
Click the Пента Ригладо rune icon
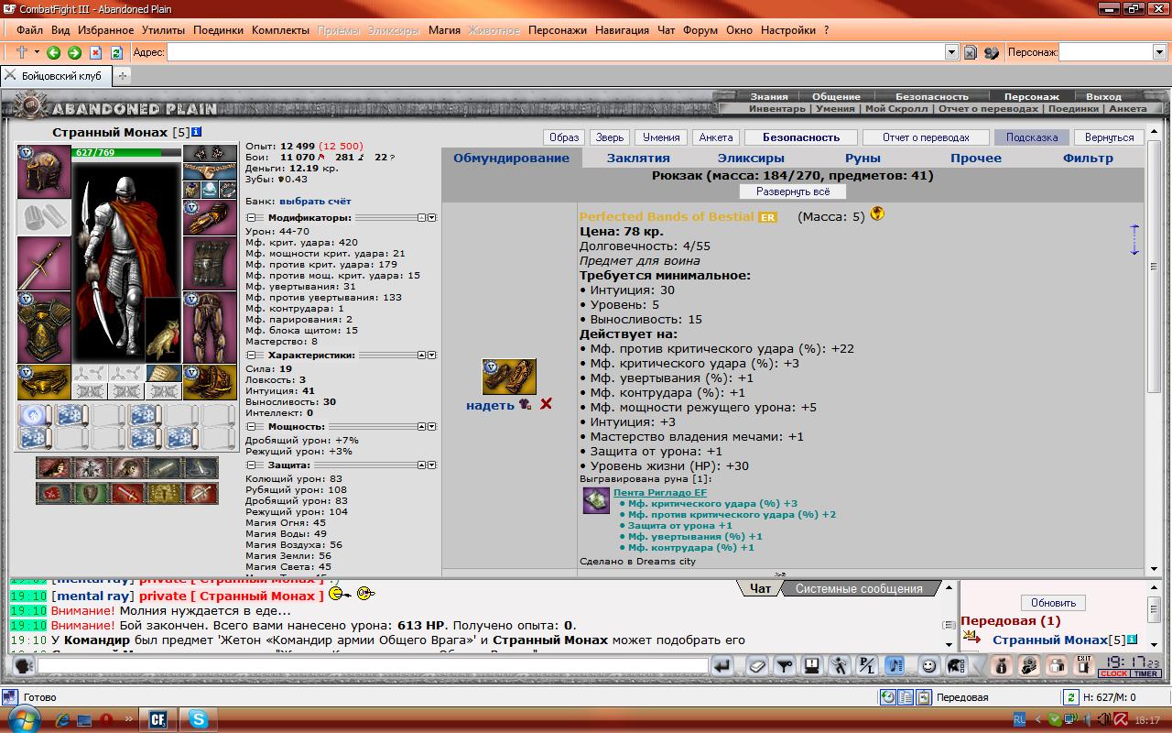tap(596, 500)
